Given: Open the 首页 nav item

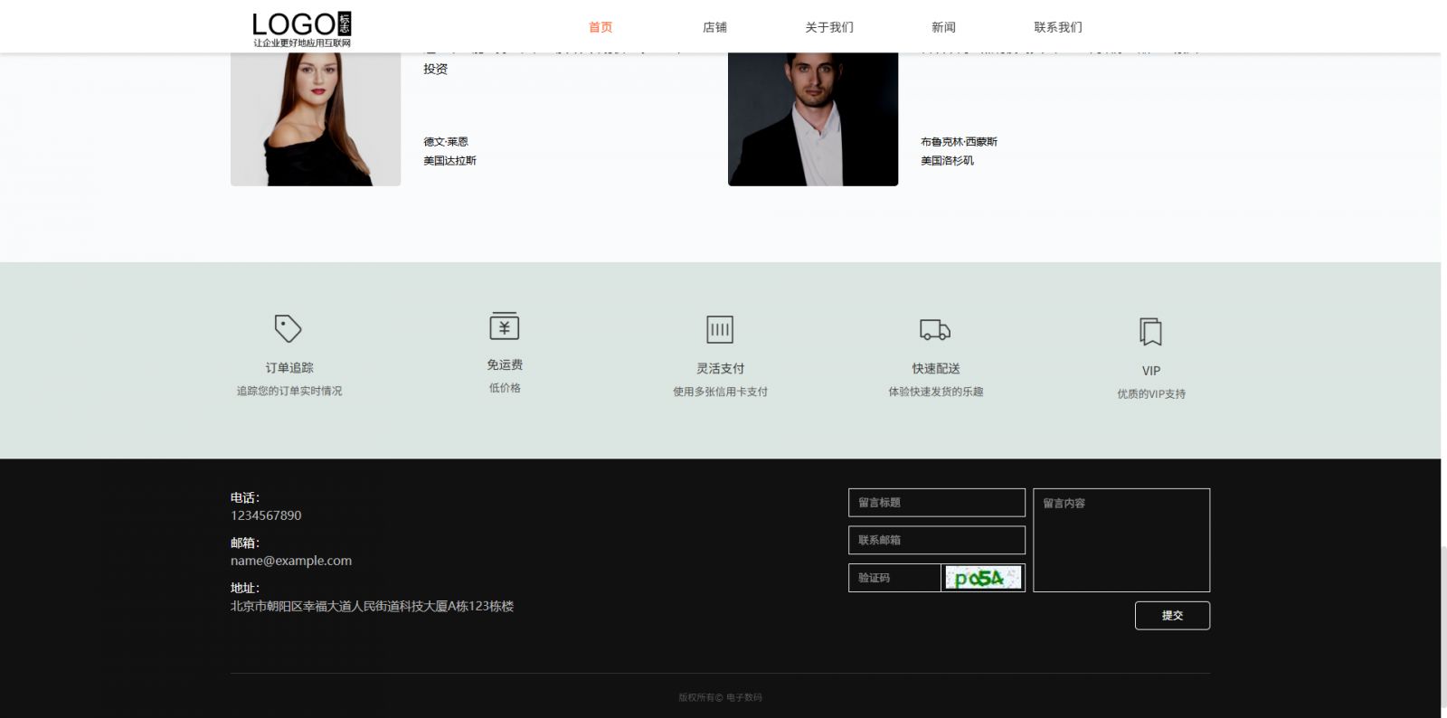Looking at the screenshot, I should [601, 27].
